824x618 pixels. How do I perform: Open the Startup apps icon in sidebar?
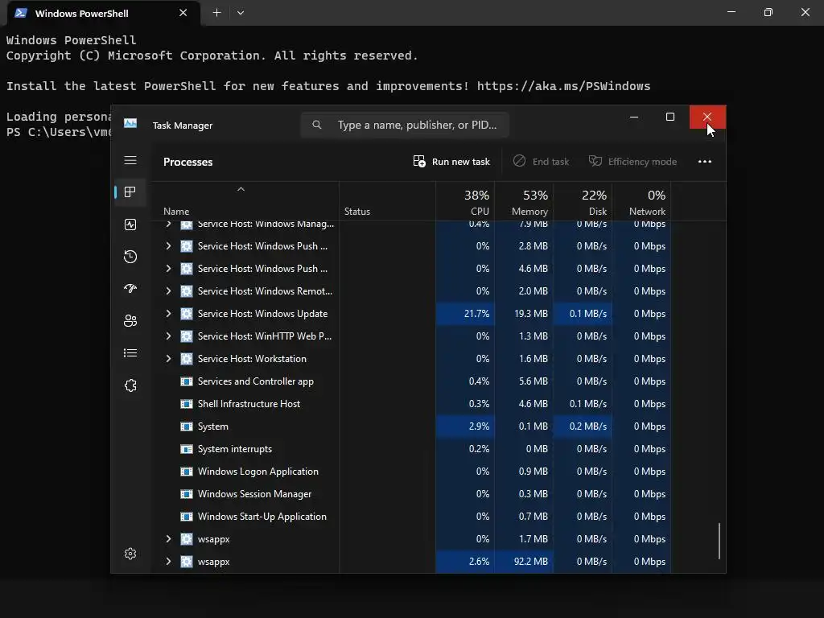point(130,289)
